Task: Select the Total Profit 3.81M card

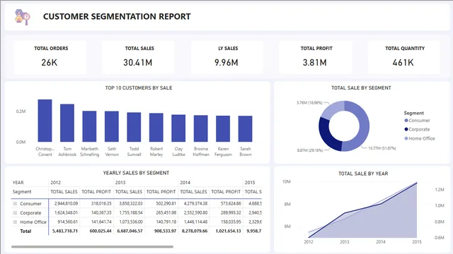Action: (x=316, y=57)
